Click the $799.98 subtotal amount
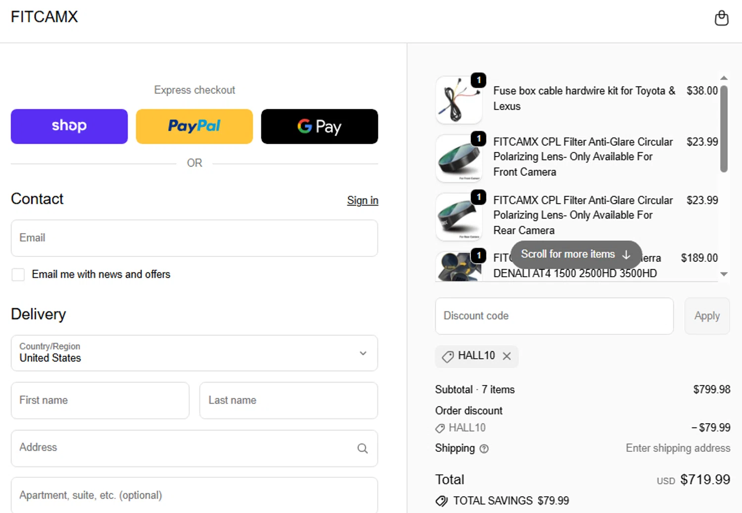The width and height of the screenshot is (742, 513). [x=711, y=389]
